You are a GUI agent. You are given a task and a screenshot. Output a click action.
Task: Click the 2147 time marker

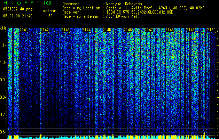[149, 30]
